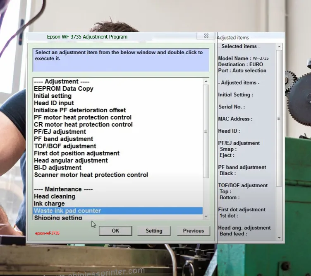Click the adjustment list scrollbar thumb
311x276 pixels.
[x=206, y=131]
